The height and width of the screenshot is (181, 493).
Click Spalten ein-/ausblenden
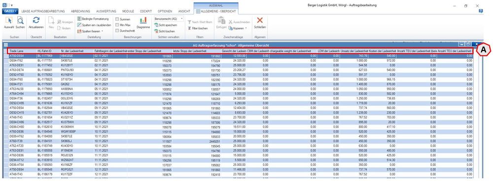tap(94, 25)
